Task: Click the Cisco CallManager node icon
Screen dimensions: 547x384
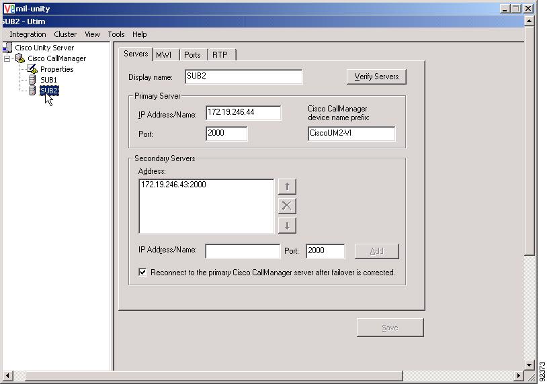Action: coord(20,58)
